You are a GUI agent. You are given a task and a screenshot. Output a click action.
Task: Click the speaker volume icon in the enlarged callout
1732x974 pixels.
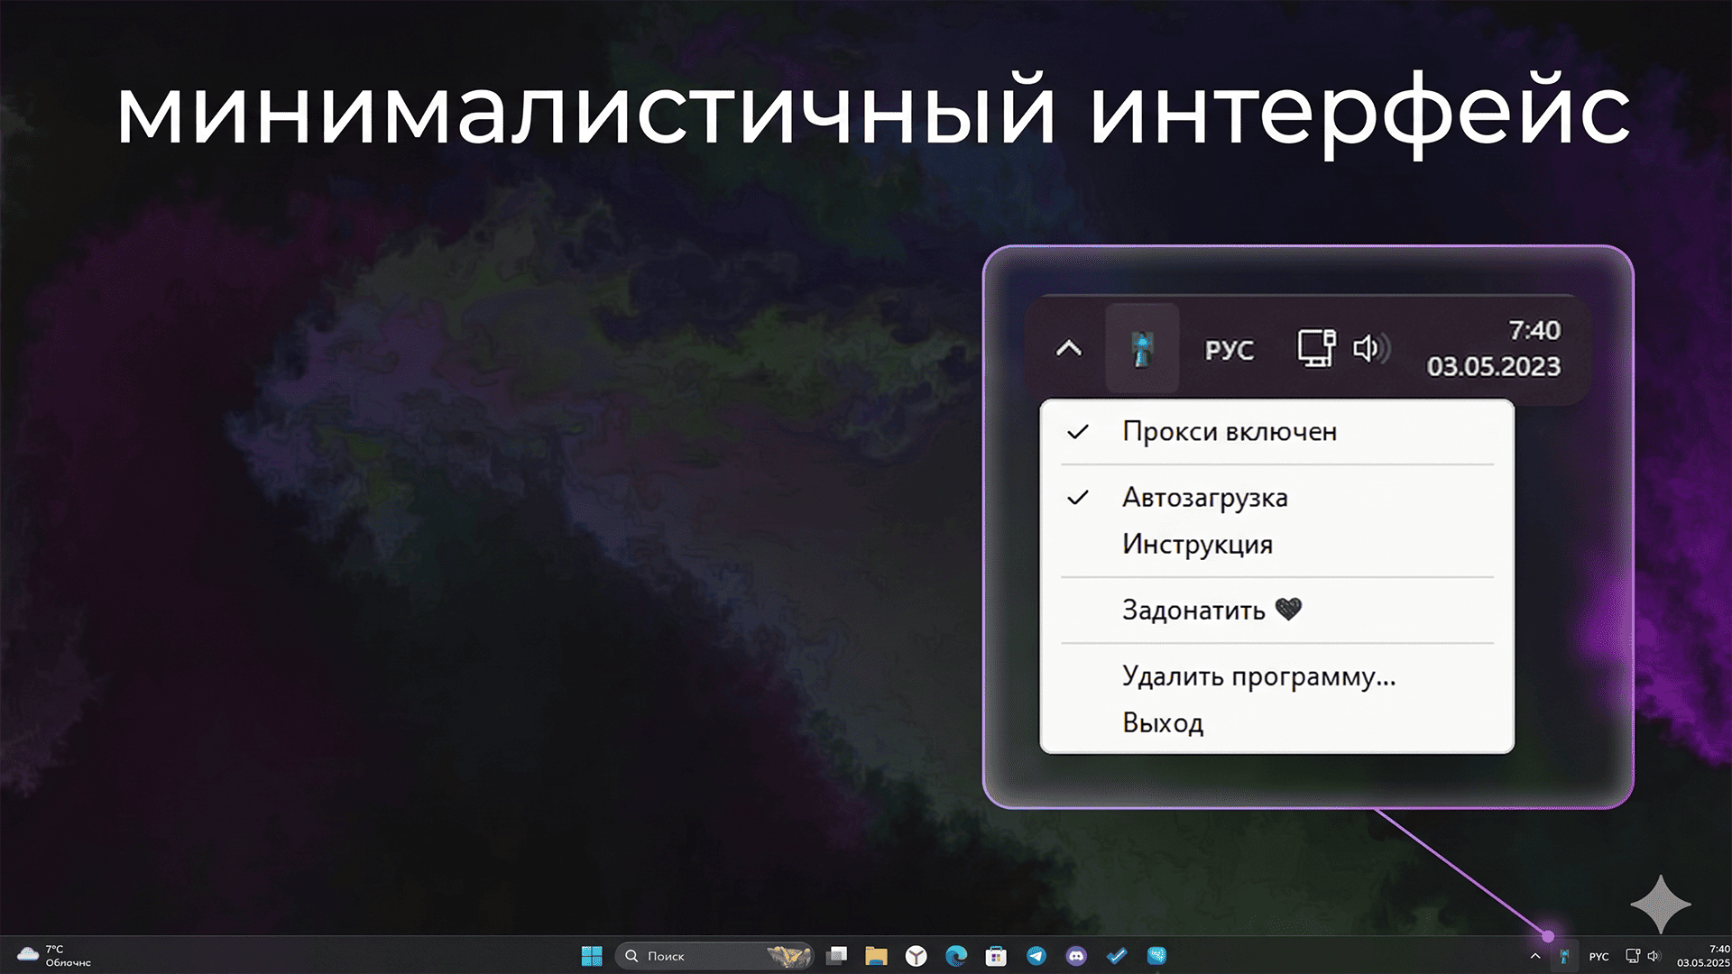1371,348
